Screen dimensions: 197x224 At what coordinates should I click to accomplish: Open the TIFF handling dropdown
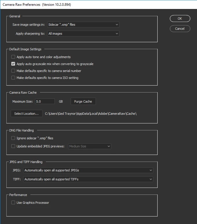[x=88, y=179]
